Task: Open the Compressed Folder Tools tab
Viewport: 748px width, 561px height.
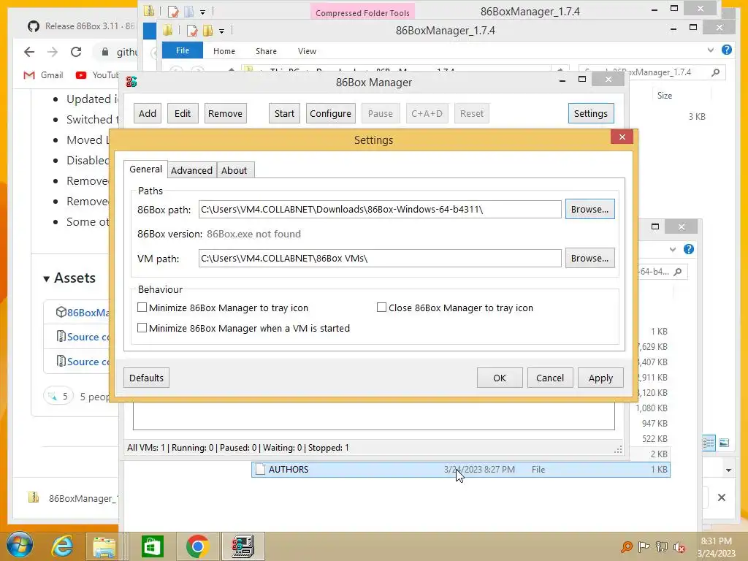Action: point(362,12)
